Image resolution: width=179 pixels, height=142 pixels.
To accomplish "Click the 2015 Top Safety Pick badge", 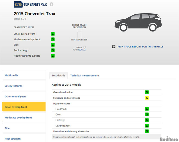I will tap(30, 4).
